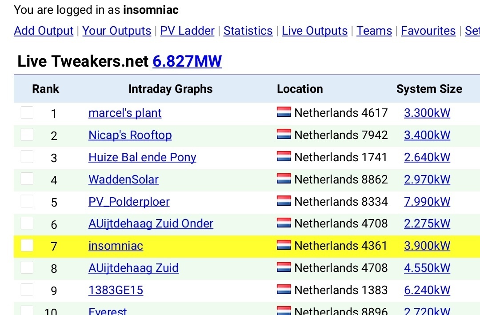The image size is (480, 315).
Task: Open Nicap's Rooftop intraday graph
Action: point(130,135)
